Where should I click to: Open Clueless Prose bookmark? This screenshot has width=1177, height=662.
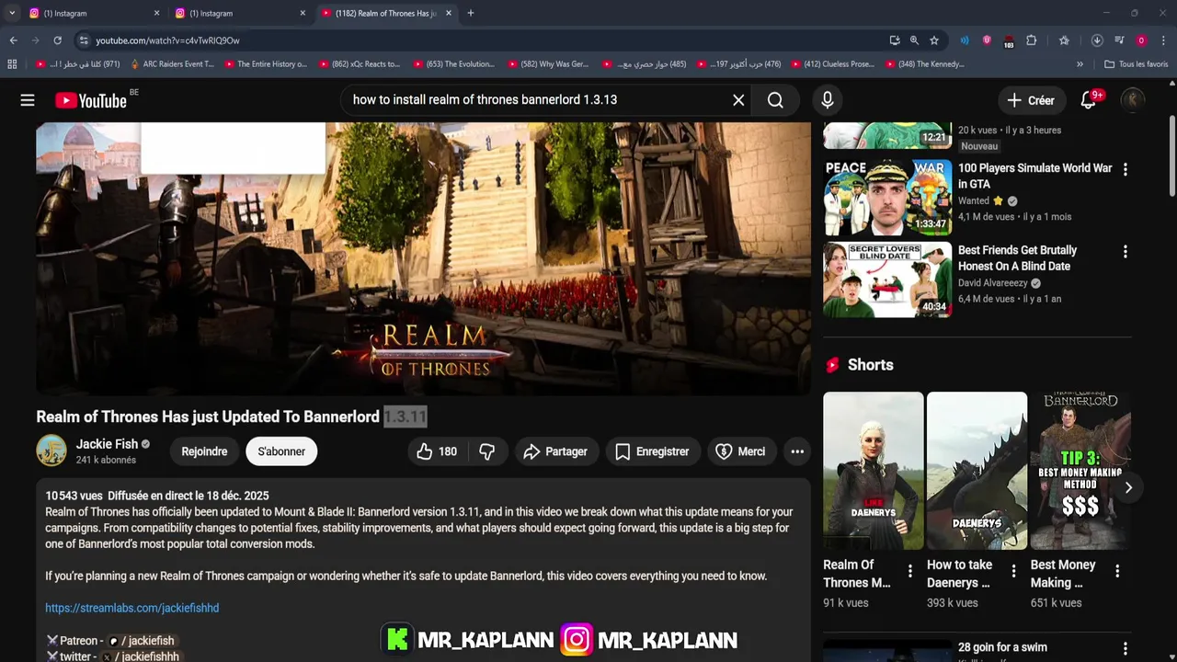click(831, 64)
